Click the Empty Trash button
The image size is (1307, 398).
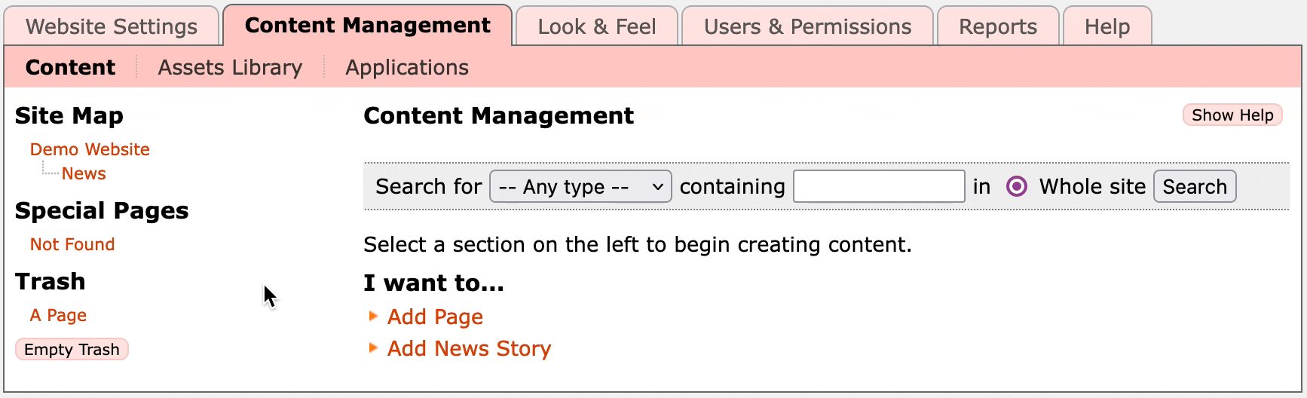click(x=72, y=349)
